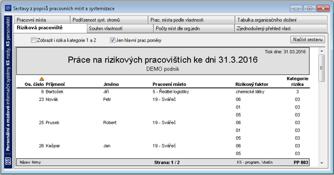Click the vertical scrollbar thumb
This screenshot has height=175, width=334.
pos(321,68)
